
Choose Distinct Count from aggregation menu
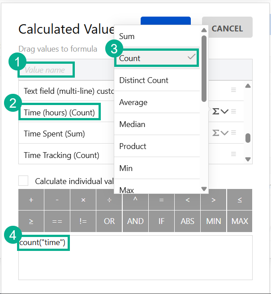pos(144,80)
